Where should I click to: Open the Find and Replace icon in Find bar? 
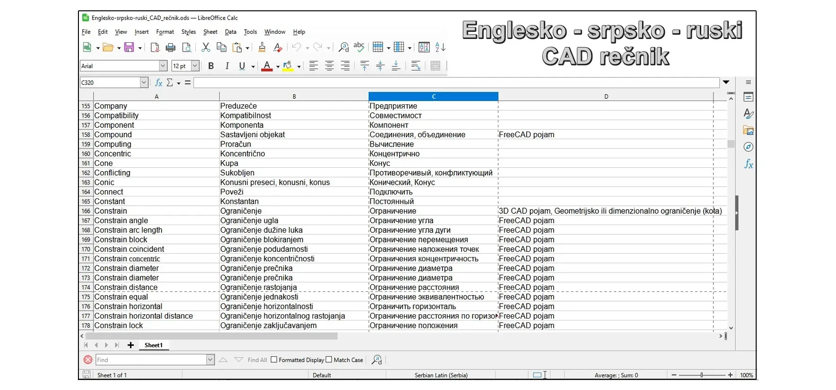coord(377,360)
